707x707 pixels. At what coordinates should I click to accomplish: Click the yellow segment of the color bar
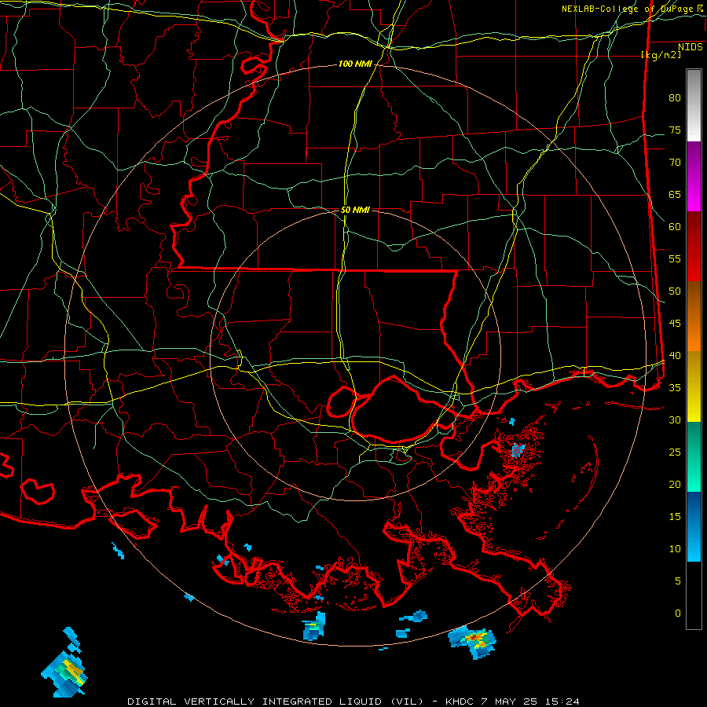[694, 386]
